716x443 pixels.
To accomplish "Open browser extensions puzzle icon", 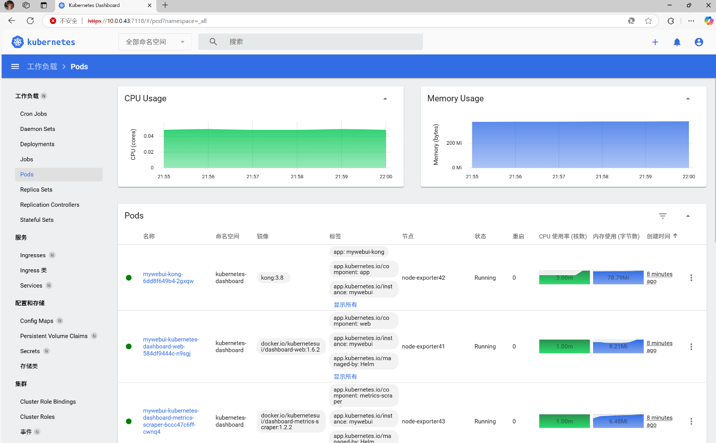I will 671,21.
